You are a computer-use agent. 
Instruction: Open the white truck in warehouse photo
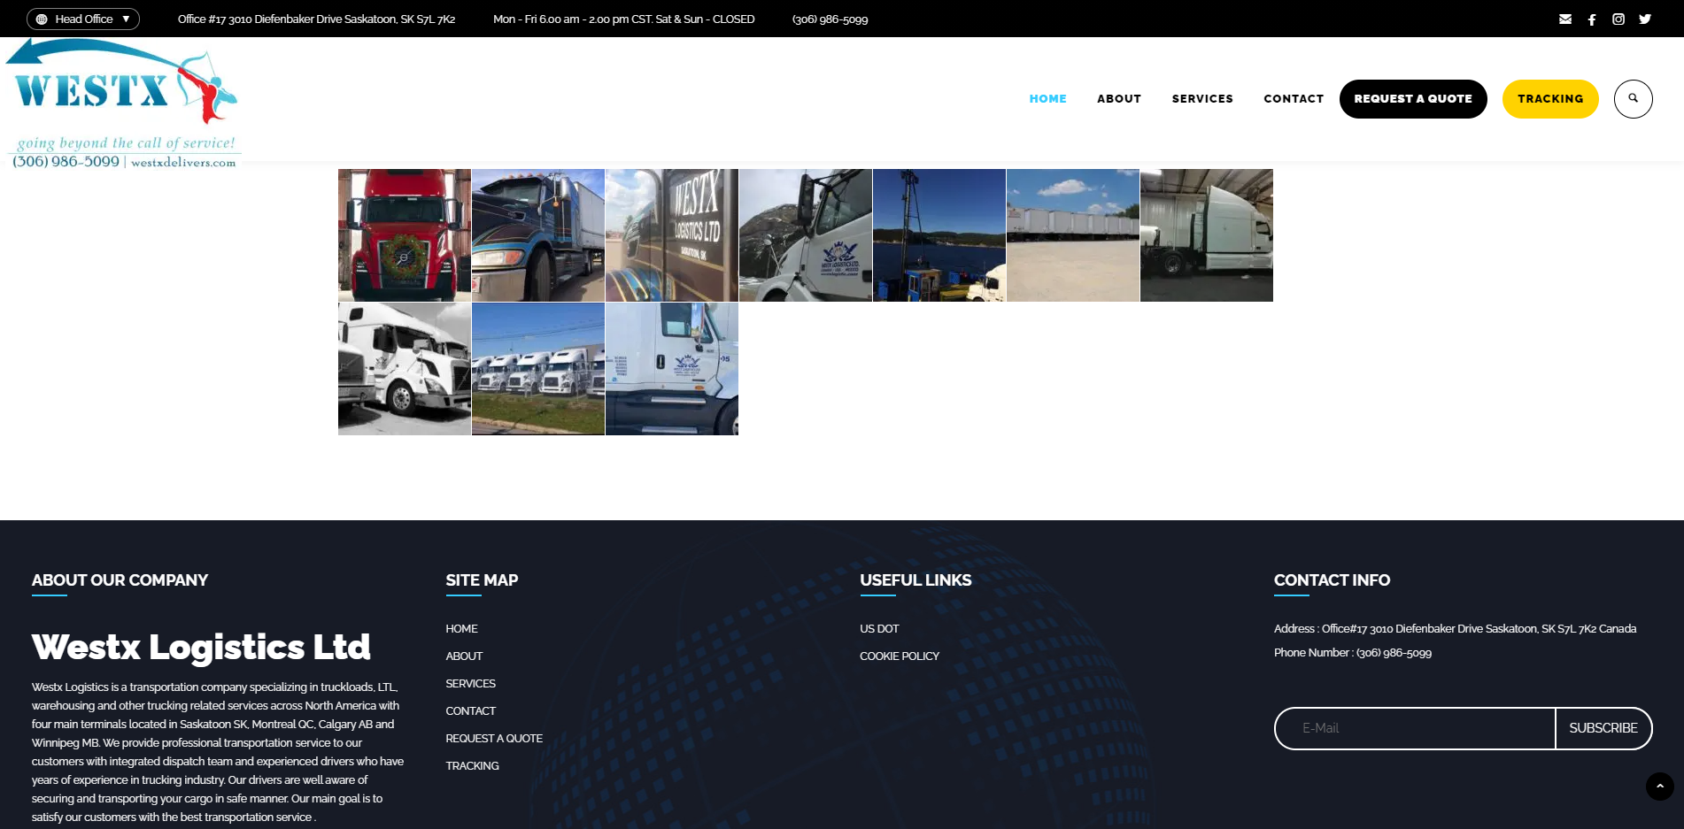click(1207, 235)
